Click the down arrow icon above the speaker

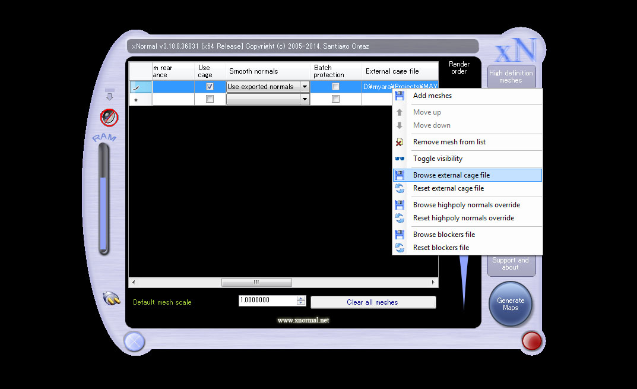pyautogui.click(x=110, y=94)
